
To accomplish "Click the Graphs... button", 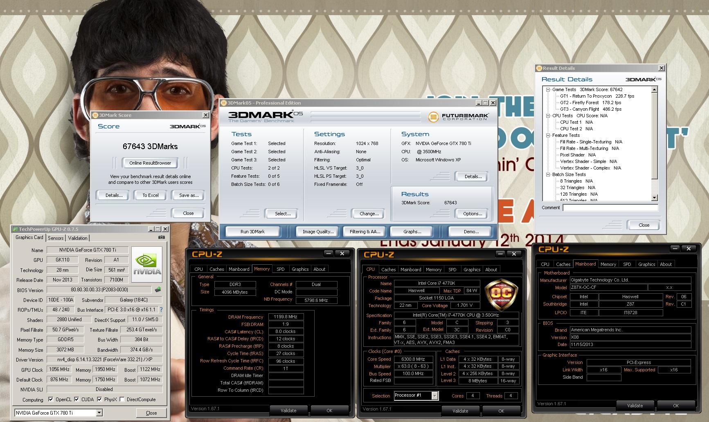I will click(x=412, y=232).
